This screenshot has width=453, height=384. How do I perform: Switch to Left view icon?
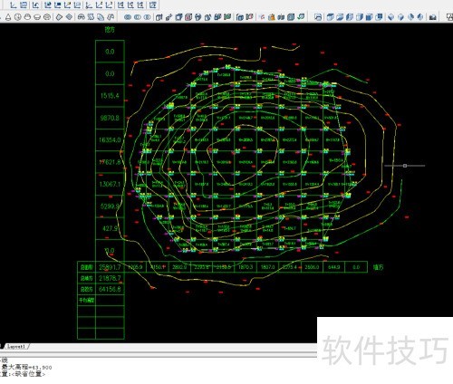pyautogui.click(x=350, y=17)
